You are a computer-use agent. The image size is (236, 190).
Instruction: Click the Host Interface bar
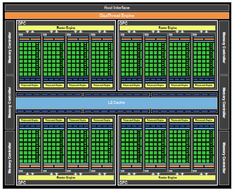(117, 7)
